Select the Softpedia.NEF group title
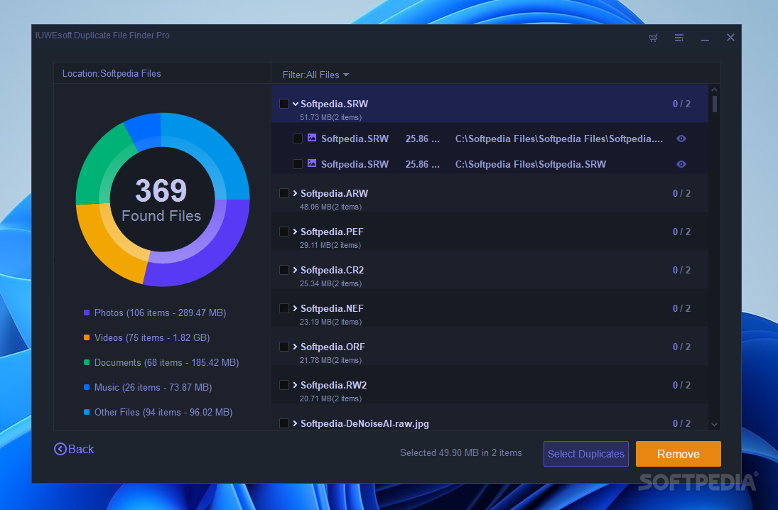 coord(332,308)
